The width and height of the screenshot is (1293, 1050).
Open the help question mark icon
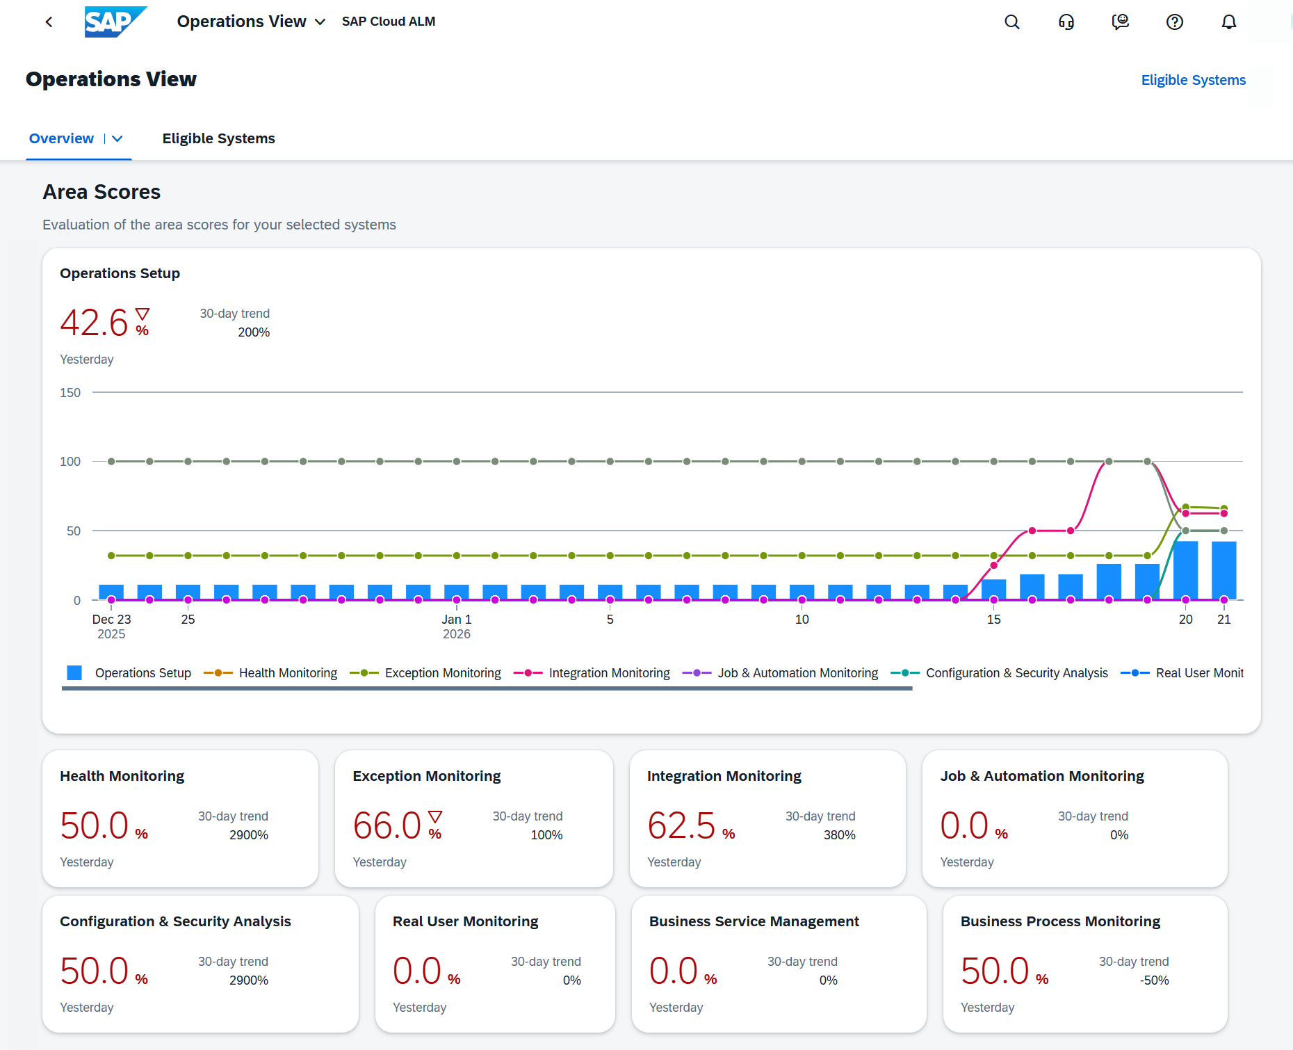pos(1174,22)
